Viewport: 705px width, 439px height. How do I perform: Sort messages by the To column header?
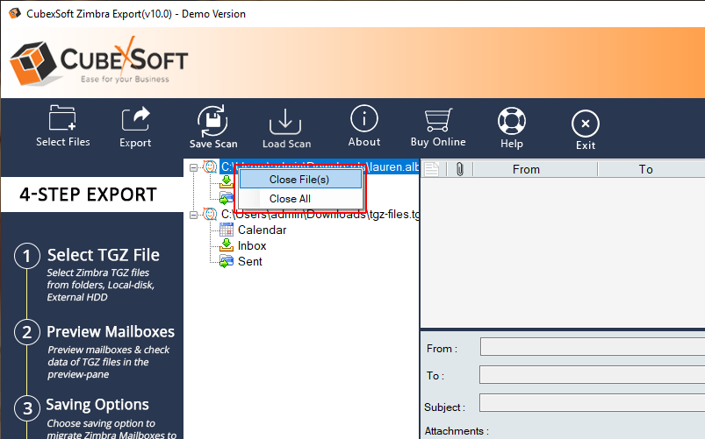point(645,169)
